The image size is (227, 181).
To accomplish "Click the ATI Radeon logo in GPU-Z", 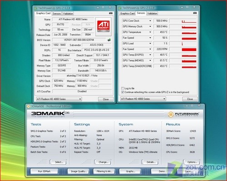I will [104, 26].
